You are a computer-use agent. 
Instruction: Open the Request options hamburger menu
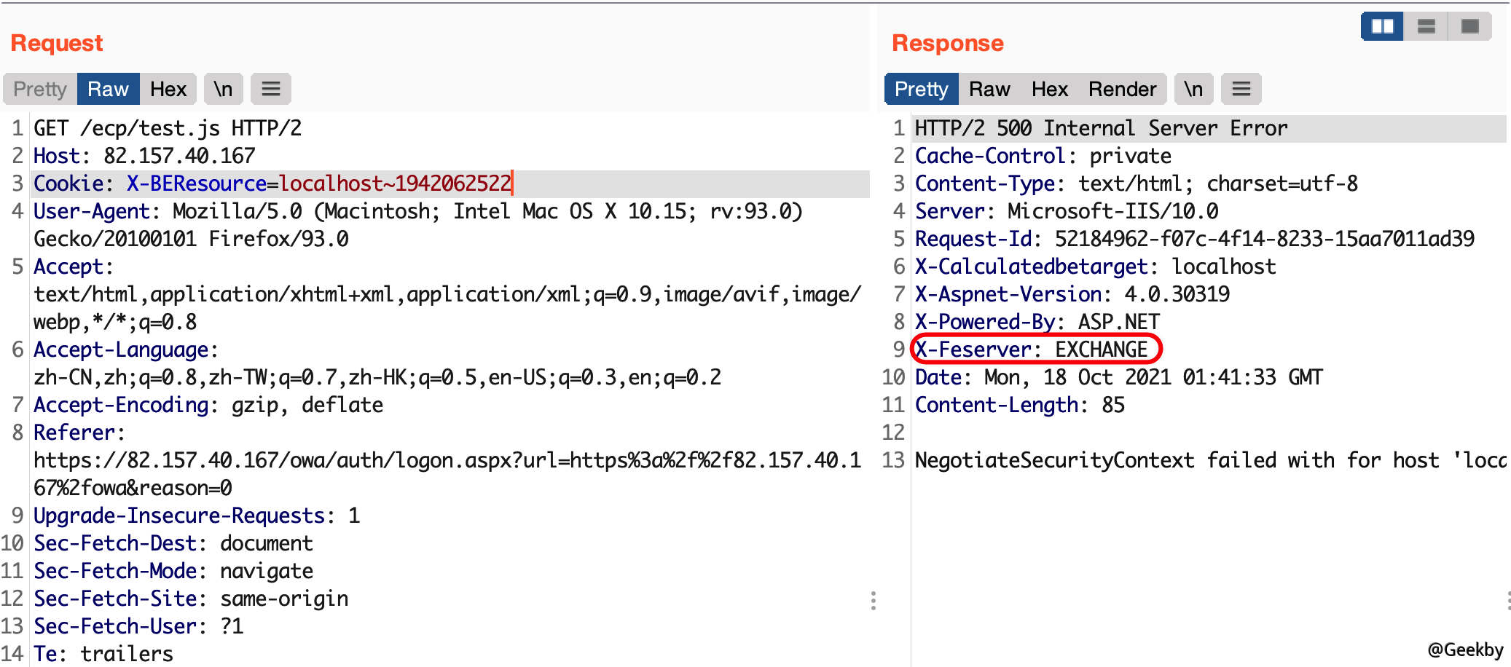tap(271, 89)
